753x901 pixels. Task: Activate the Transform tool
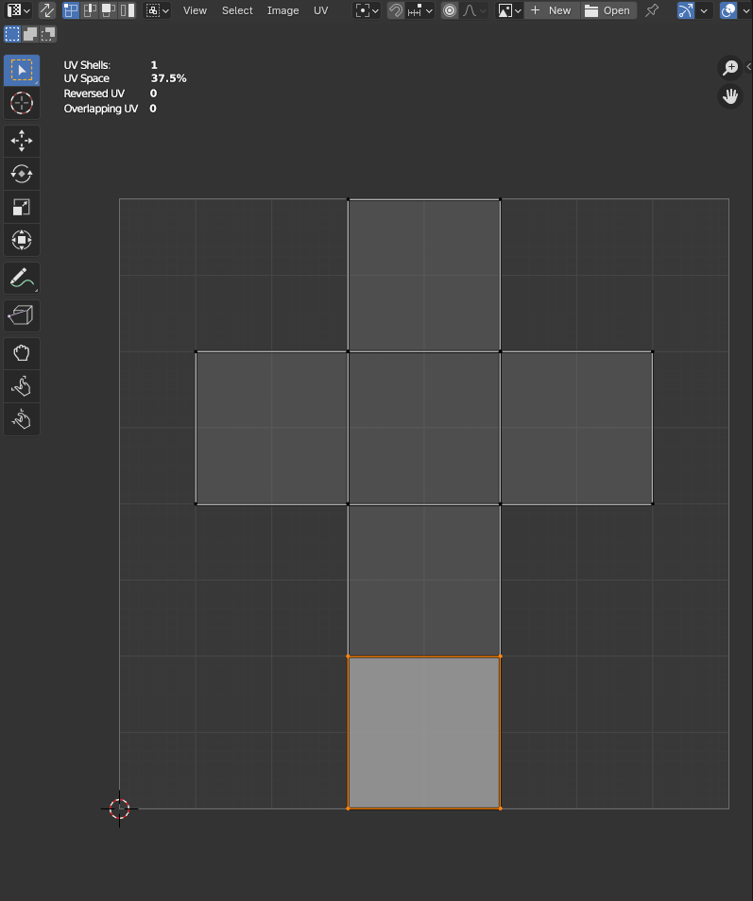pyautogui.click(x=22, y=240)
